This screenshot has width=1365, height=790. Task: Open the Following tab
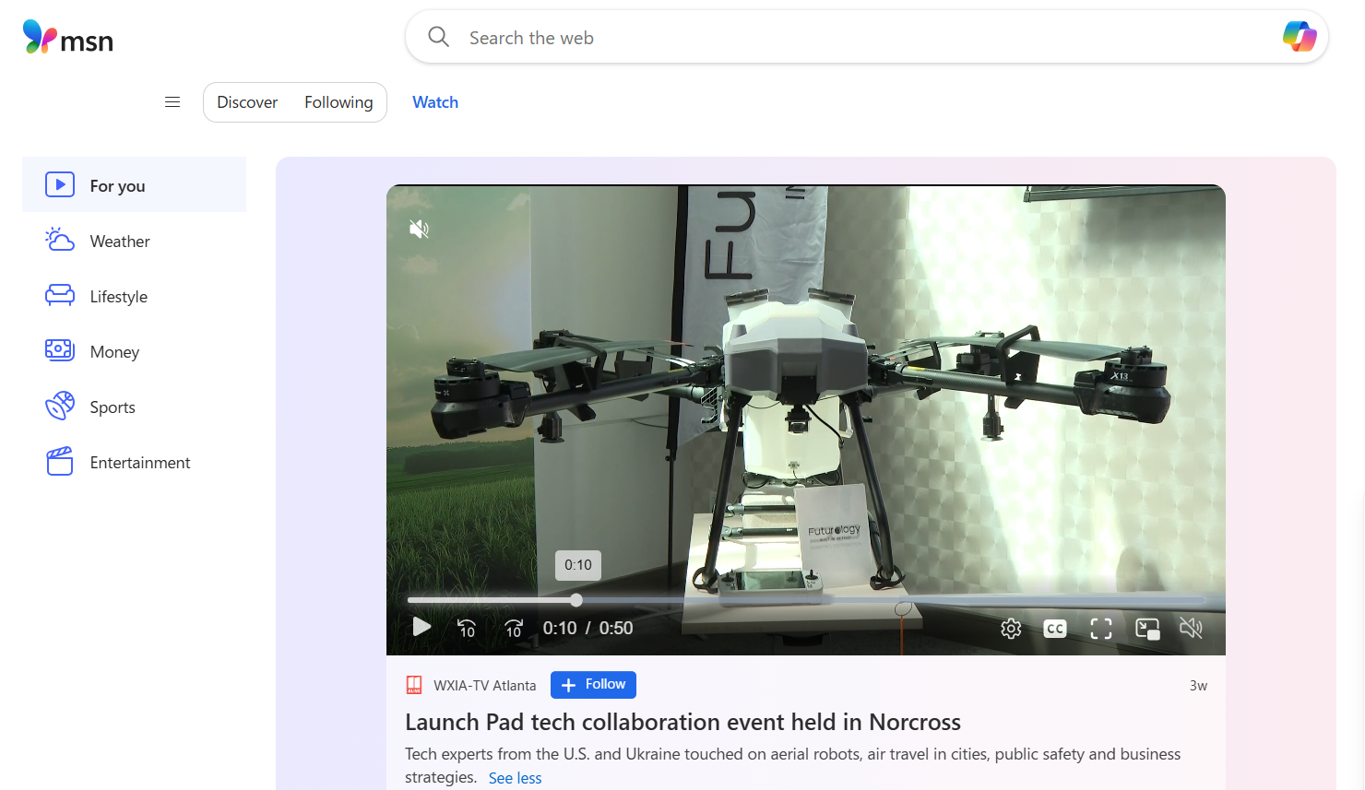click(338, 102)
